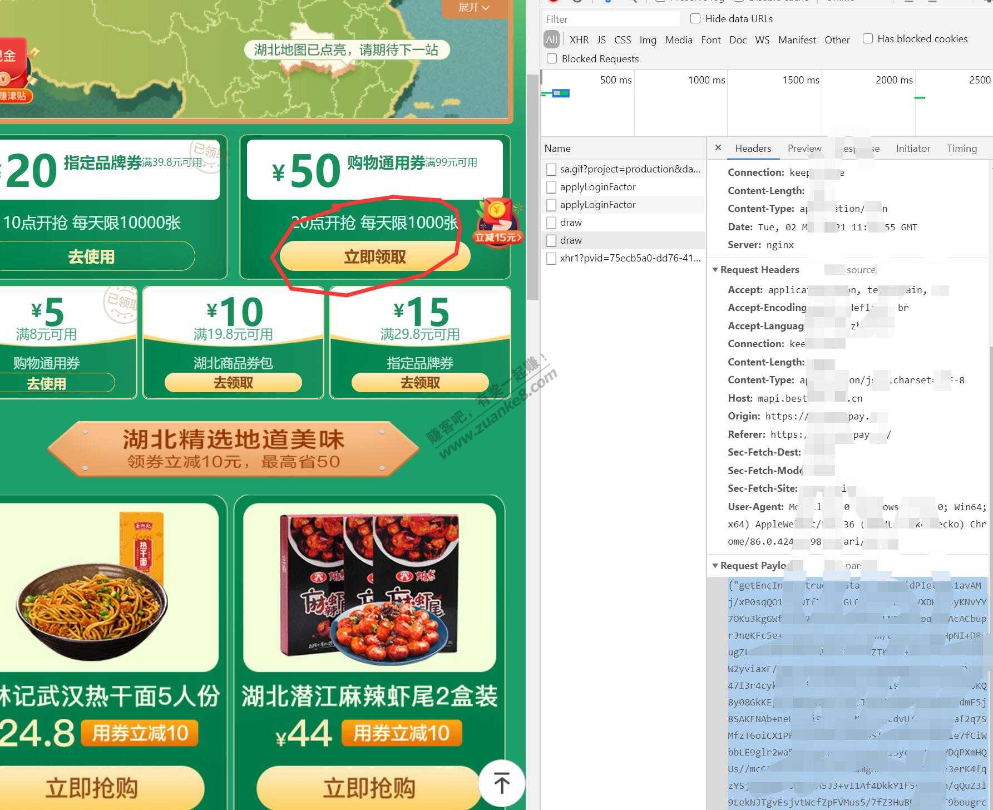
Task: Tick checkbox beside first draw request
Action: click(x=551, y=223)
